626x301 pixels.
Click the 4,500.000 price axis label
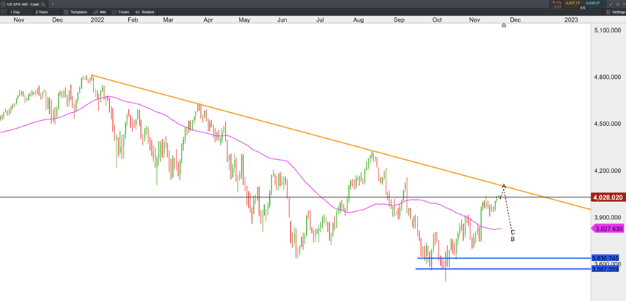click(x=607, y=124)
